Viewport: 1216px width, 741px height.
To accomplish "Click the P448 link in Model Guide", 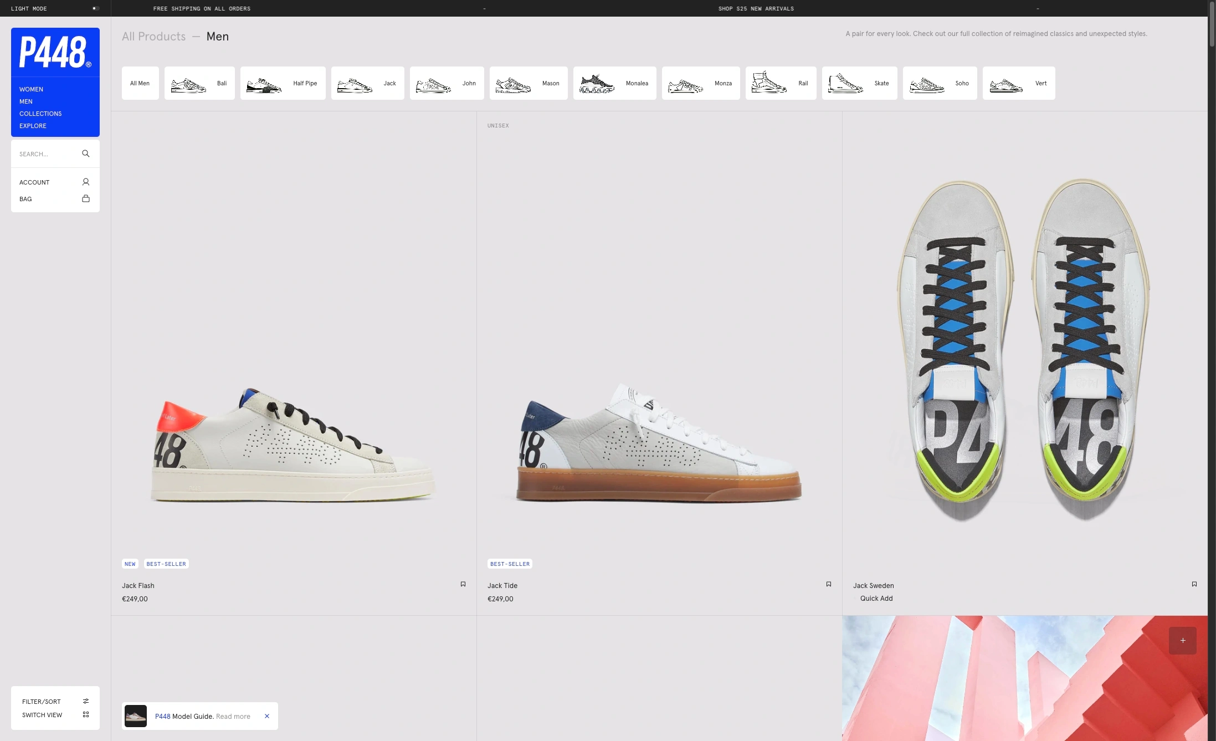I will [x=163, y=717].
